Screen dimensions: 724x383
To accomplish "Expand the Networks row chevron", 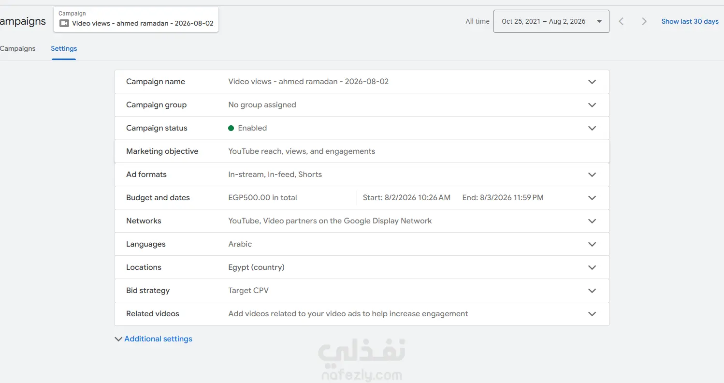I will (592, 221).
